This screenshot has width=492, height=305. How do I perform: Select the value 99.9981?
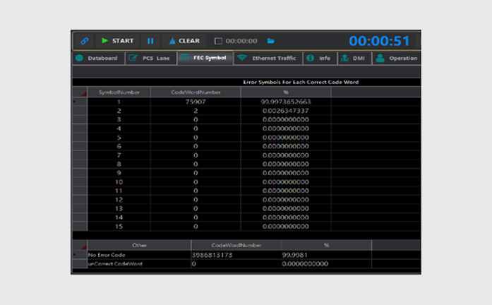294,255
